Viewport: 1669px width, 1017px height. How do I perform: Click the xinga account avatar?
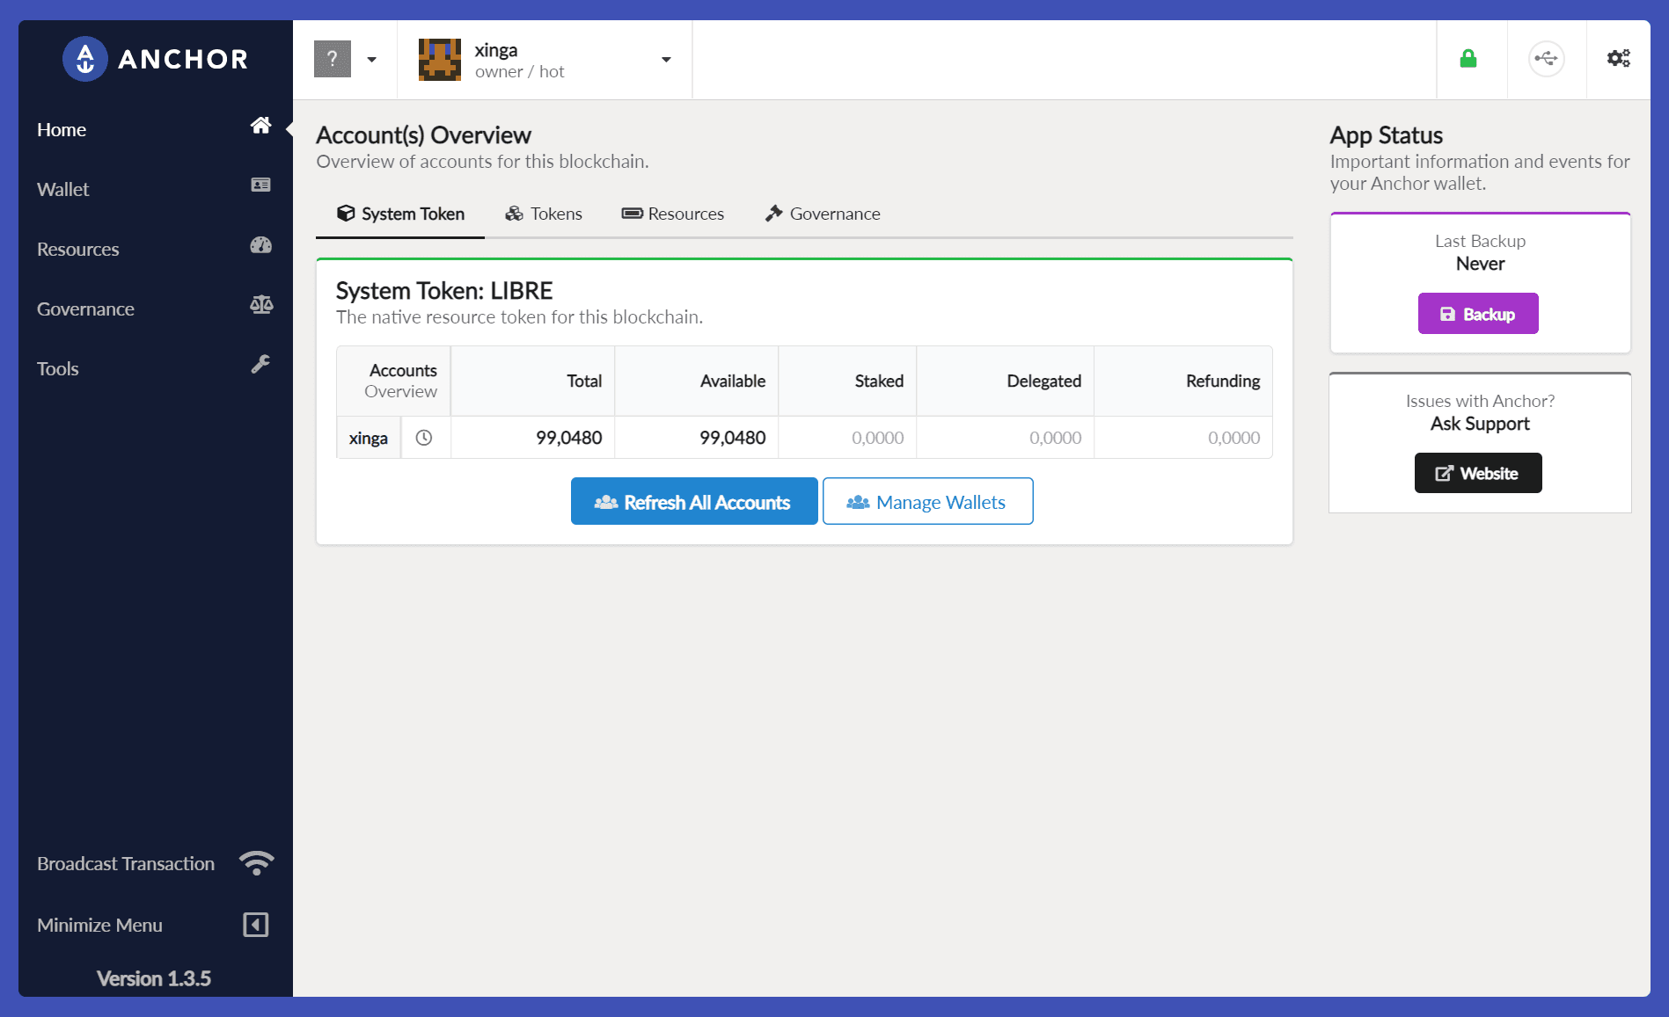click(x=440, y=60)
